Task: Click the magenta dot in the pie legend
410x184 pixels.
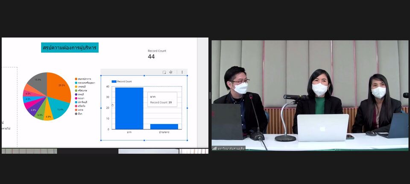Action: [76, 98]
